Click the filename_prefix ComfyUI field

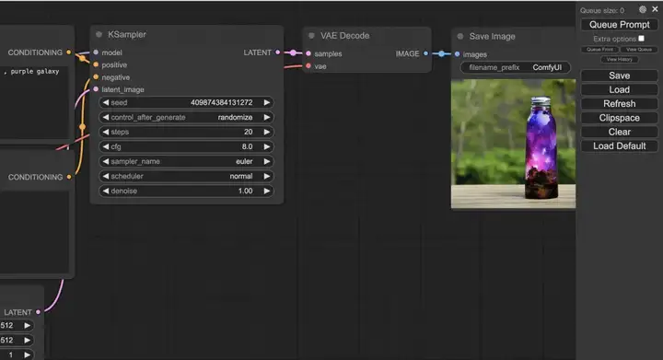point(515,67)
